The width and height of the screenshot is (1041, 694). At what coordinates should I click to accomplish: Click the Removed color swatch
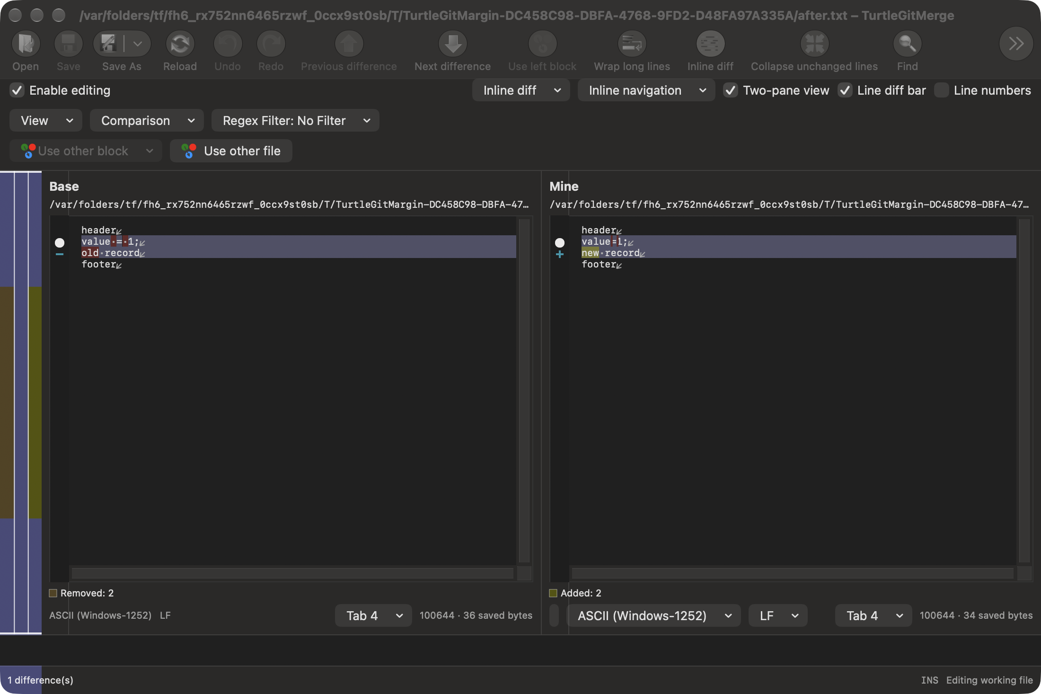(53, 593)
